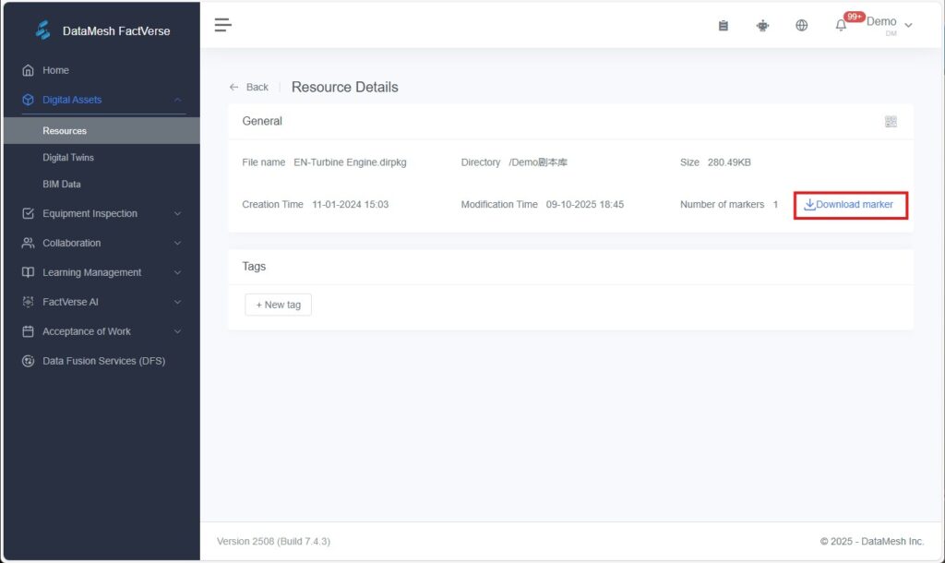
Task: Download the marker file
Action: pos(849,205)
